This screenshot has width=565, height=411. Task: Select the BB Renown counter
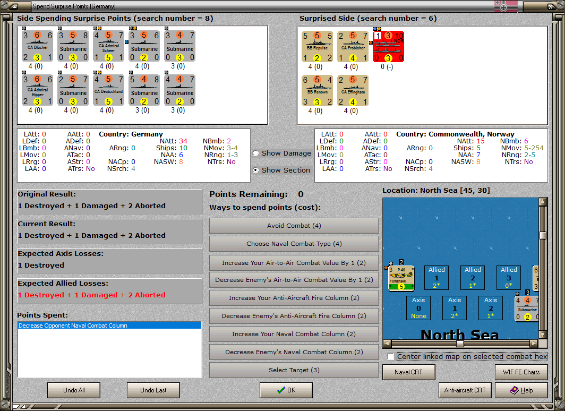(317, 91)
